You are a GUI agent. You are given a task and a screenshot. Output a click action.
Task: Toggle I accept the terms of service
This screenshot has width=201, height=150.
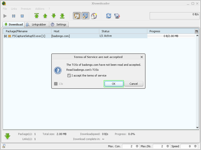pos(69,76)
